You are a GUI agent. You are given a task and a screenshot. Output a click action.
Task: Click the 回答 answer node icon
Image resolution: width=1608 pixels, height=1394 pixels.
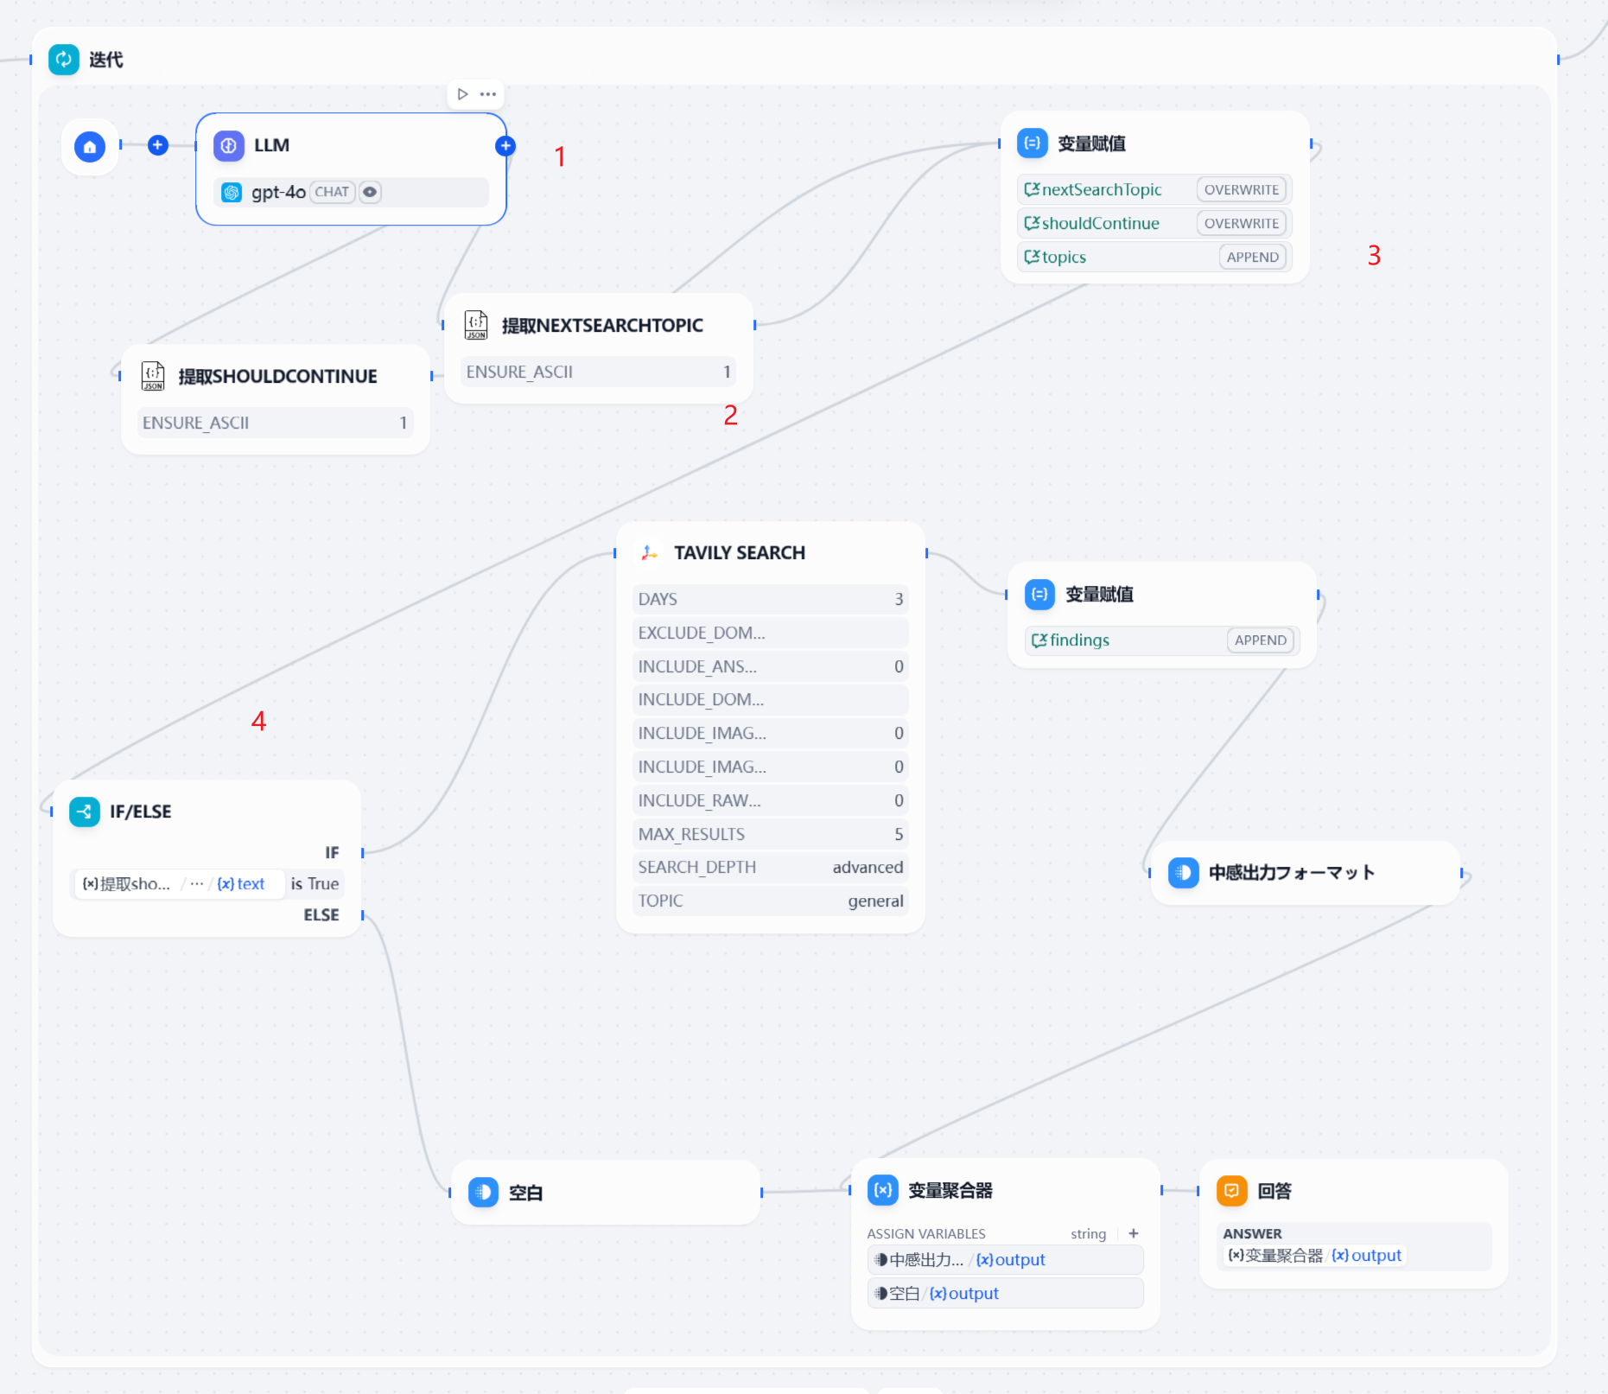(1231, 1191)
